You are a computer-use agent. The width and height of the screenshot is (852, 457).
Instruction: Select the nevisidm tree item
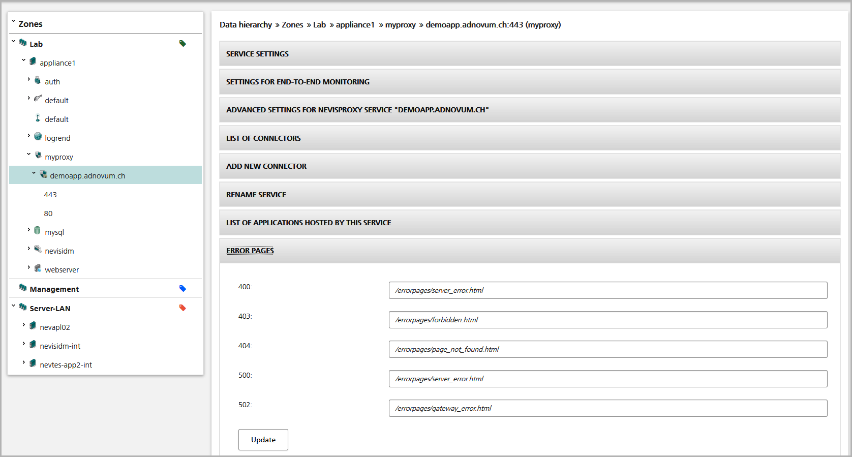(x=59, y=251)
